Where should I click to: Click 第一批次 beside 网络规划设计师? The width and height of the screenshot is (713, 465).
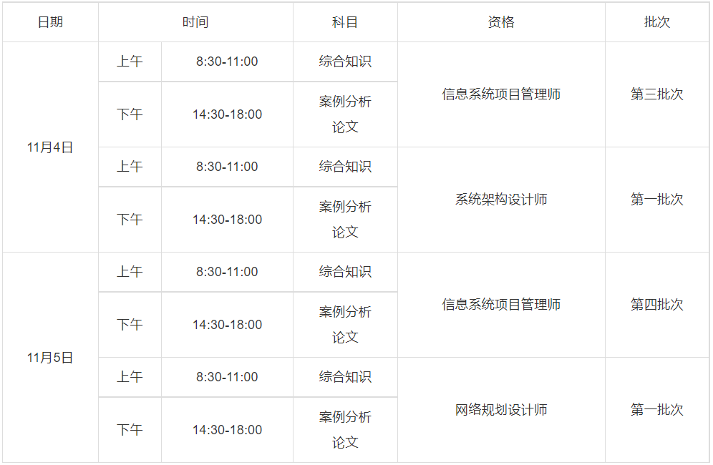point(657,410)
